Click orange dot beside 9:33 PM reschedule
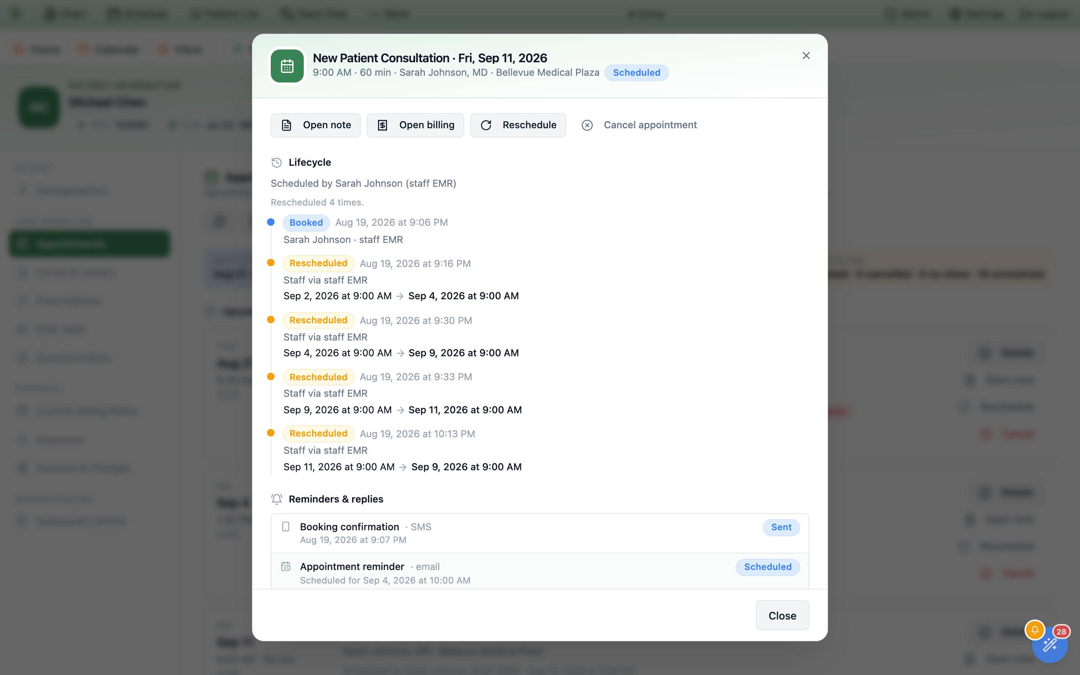The width and height of the screenshot is (1080, 675). (x=270, y=376)
